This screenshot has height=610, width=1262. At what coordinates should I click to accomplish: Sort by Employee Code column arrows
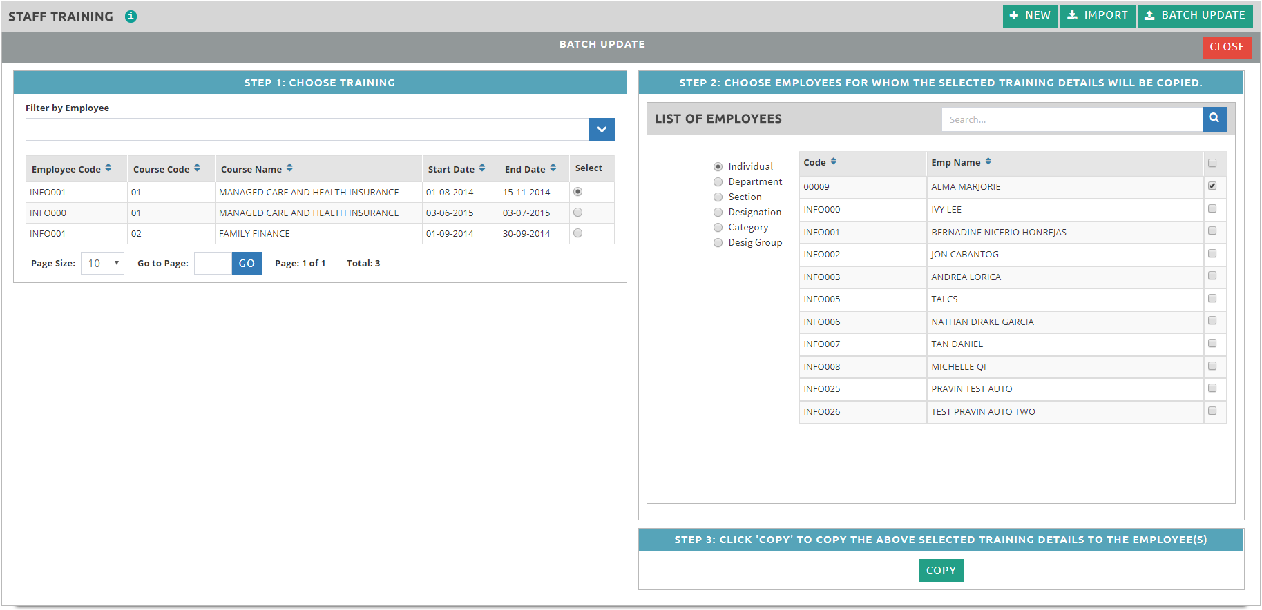(x=108, y=168)
